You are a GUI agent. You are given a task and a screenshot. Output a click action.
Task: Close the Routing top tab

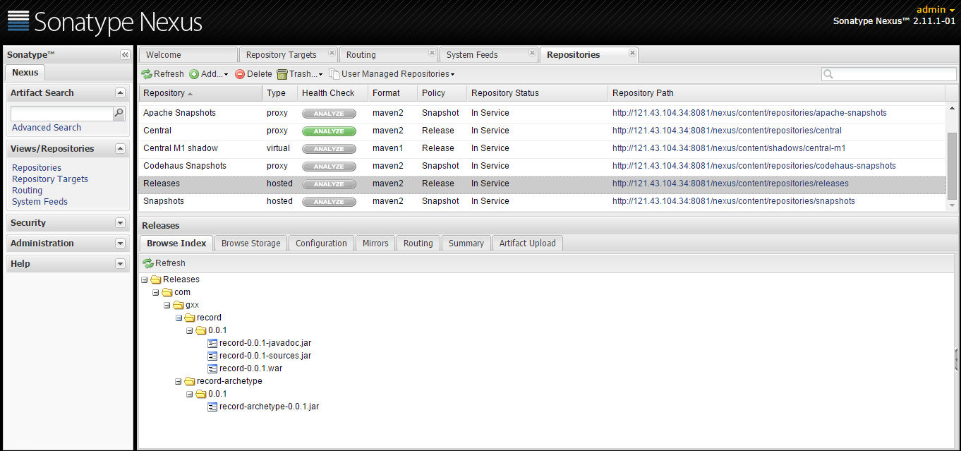pyautogui.click(x=432, y=53)
